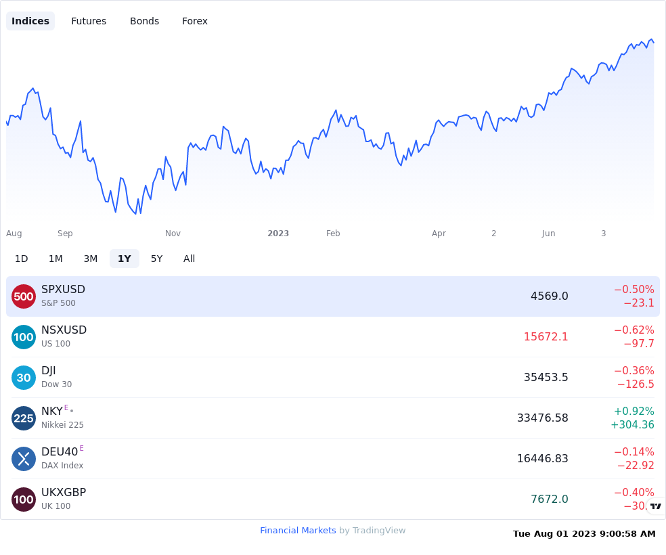Viewport: 666px width, 555px height.
Task: Click the −23.1 point change value
Action: pos(639,303)
